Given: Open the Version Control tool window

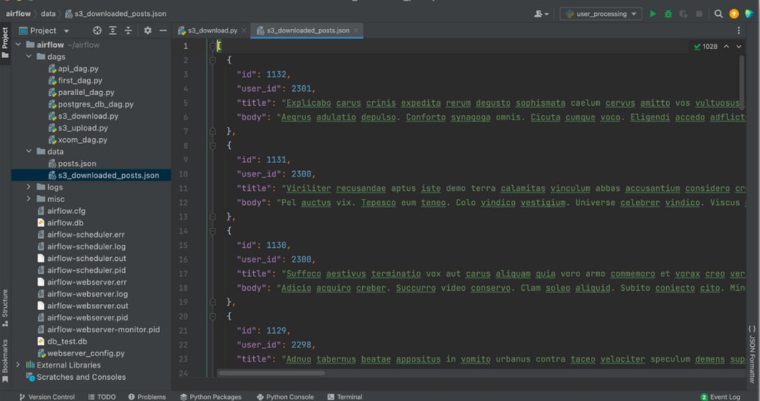Looking at the screenshot, I should click(x=46, y=396).
